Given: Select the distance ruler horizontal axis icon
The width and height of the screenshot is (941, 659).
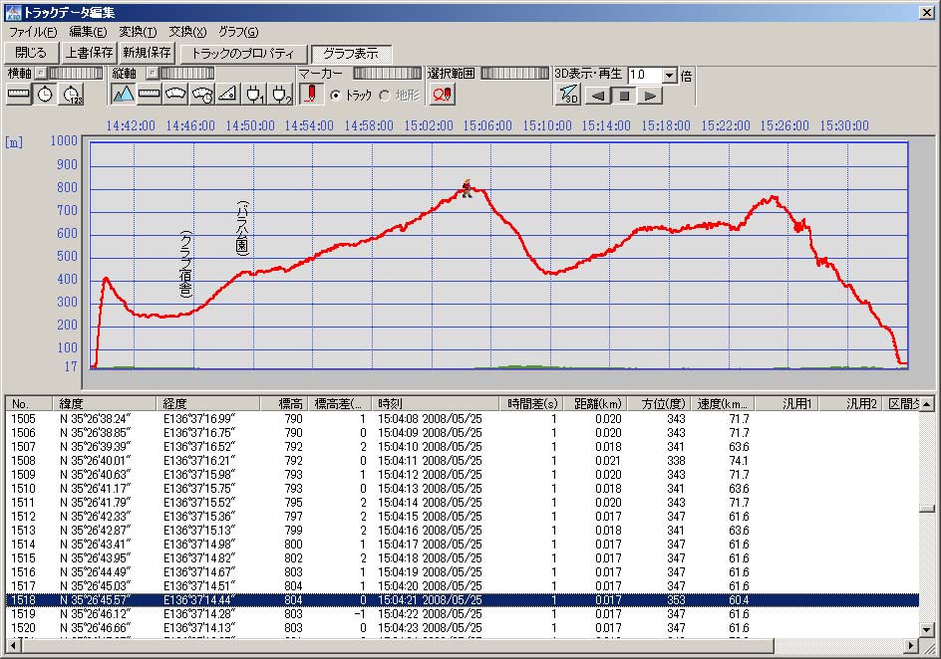Looking at the screenshot, I should click(19, 95).
